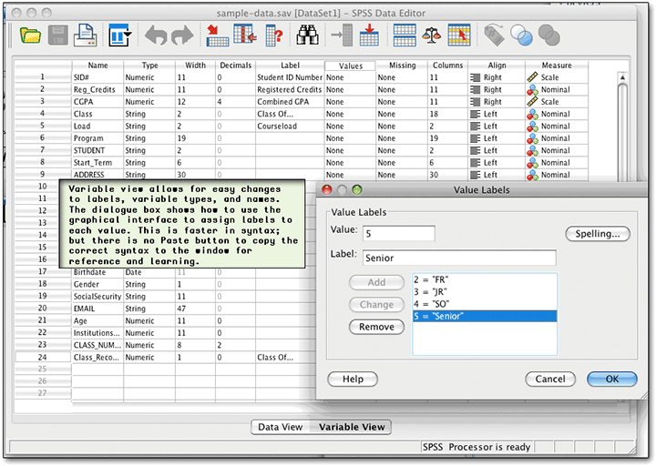This screenshot has height=466, width=656.
Task: Select the Birthdate variable name cell
Action: click(97, 272)
